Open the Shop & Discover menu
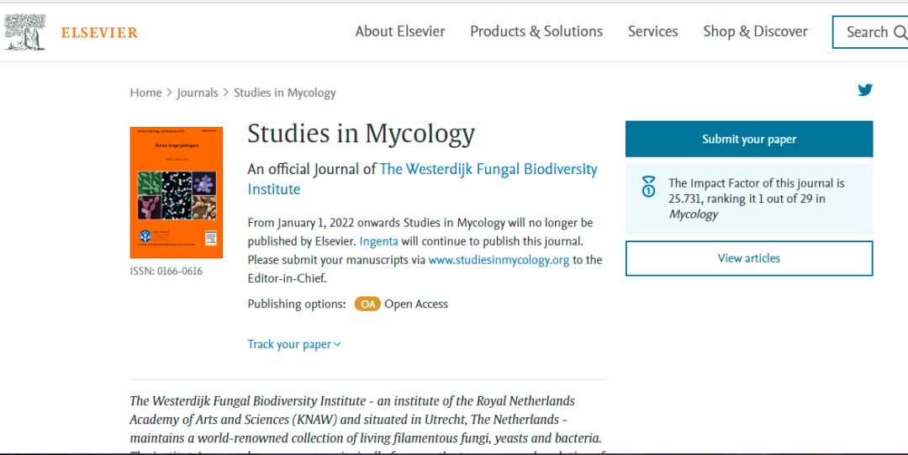This screenshot has width=908, height=455. tap(755, 31)
